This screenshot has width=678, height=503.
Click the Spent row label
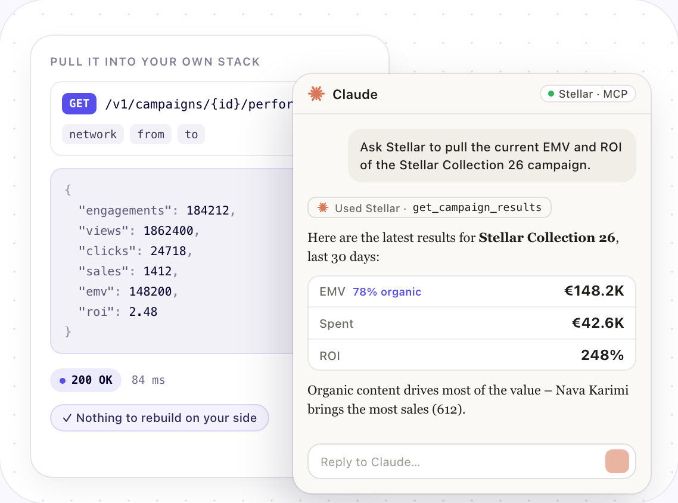coord(337,324)
